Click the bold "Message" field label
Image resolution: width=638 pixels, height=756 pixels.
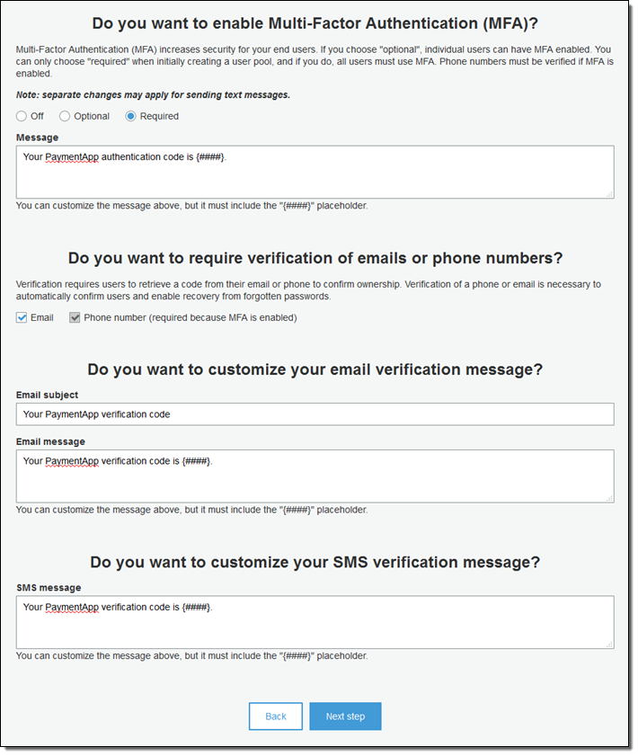[37, 138]
